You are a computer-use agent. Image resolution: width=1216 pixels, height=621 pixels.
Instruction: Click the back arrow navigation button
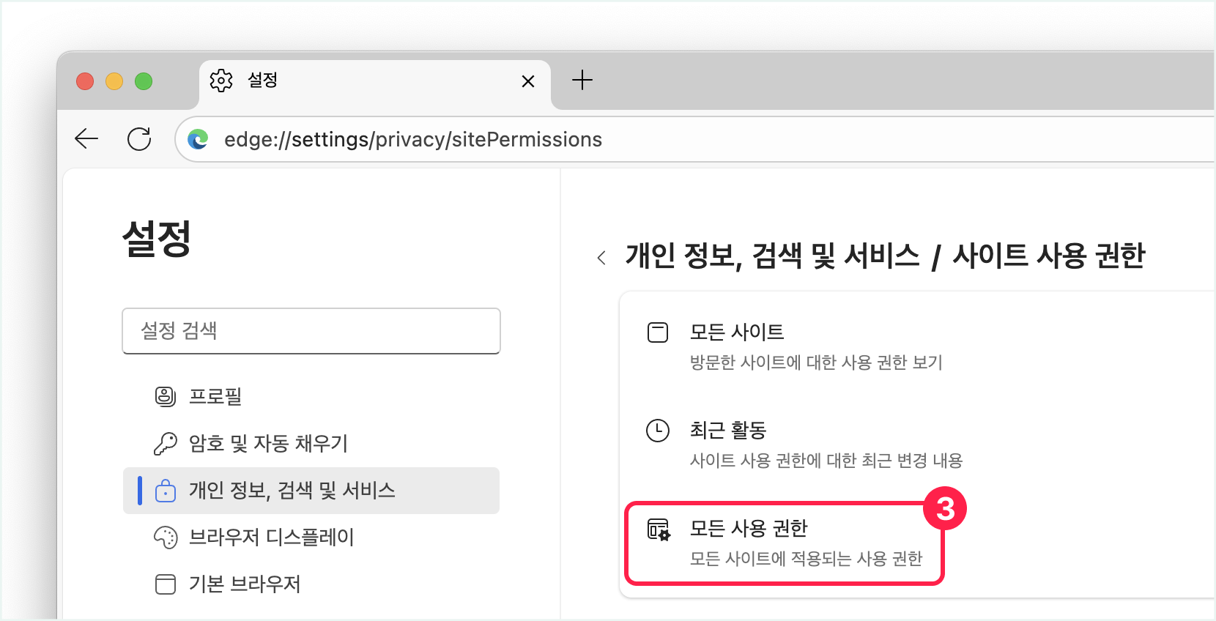click(86, 138)
